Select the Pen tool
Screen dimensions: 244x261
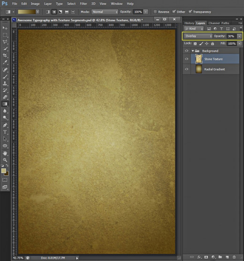pyautogui.click(x=5, y=125)
